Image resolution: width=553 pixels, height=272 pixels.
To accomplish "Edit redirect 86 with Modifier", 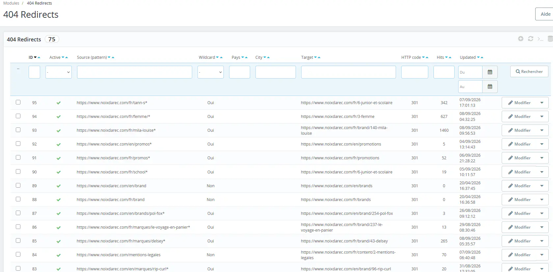I will pos(519,227).
